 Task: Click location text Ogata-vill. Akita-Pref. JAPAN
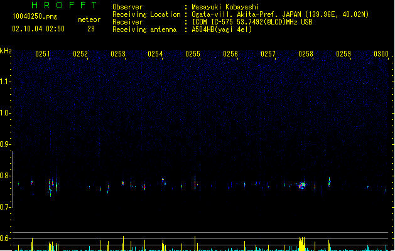click(246, 14)
